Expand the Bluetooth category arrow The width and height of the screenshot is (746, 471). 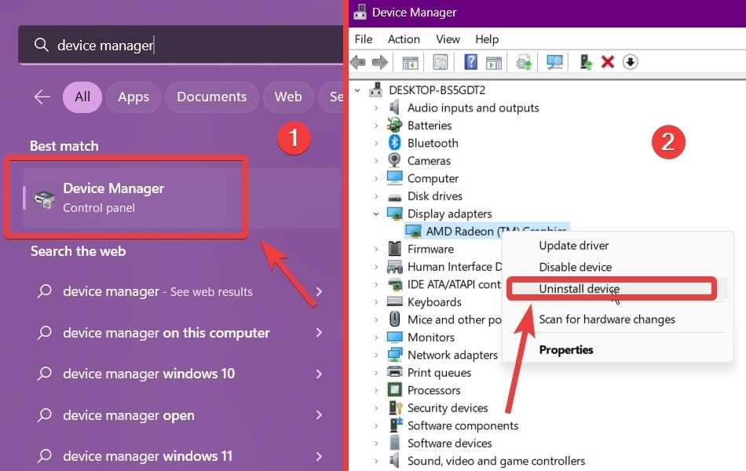(376, 143)
